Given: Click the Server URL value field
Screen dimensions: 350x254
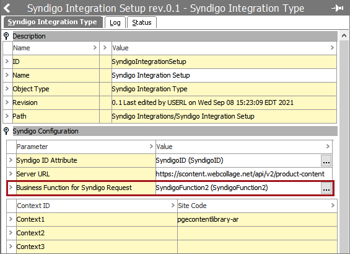Looking at the screenshot, I should tap(243, 174).
